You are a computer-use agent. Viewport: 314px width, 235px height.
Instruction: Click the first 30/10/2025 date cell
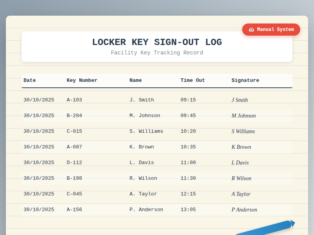coord(39,99)
